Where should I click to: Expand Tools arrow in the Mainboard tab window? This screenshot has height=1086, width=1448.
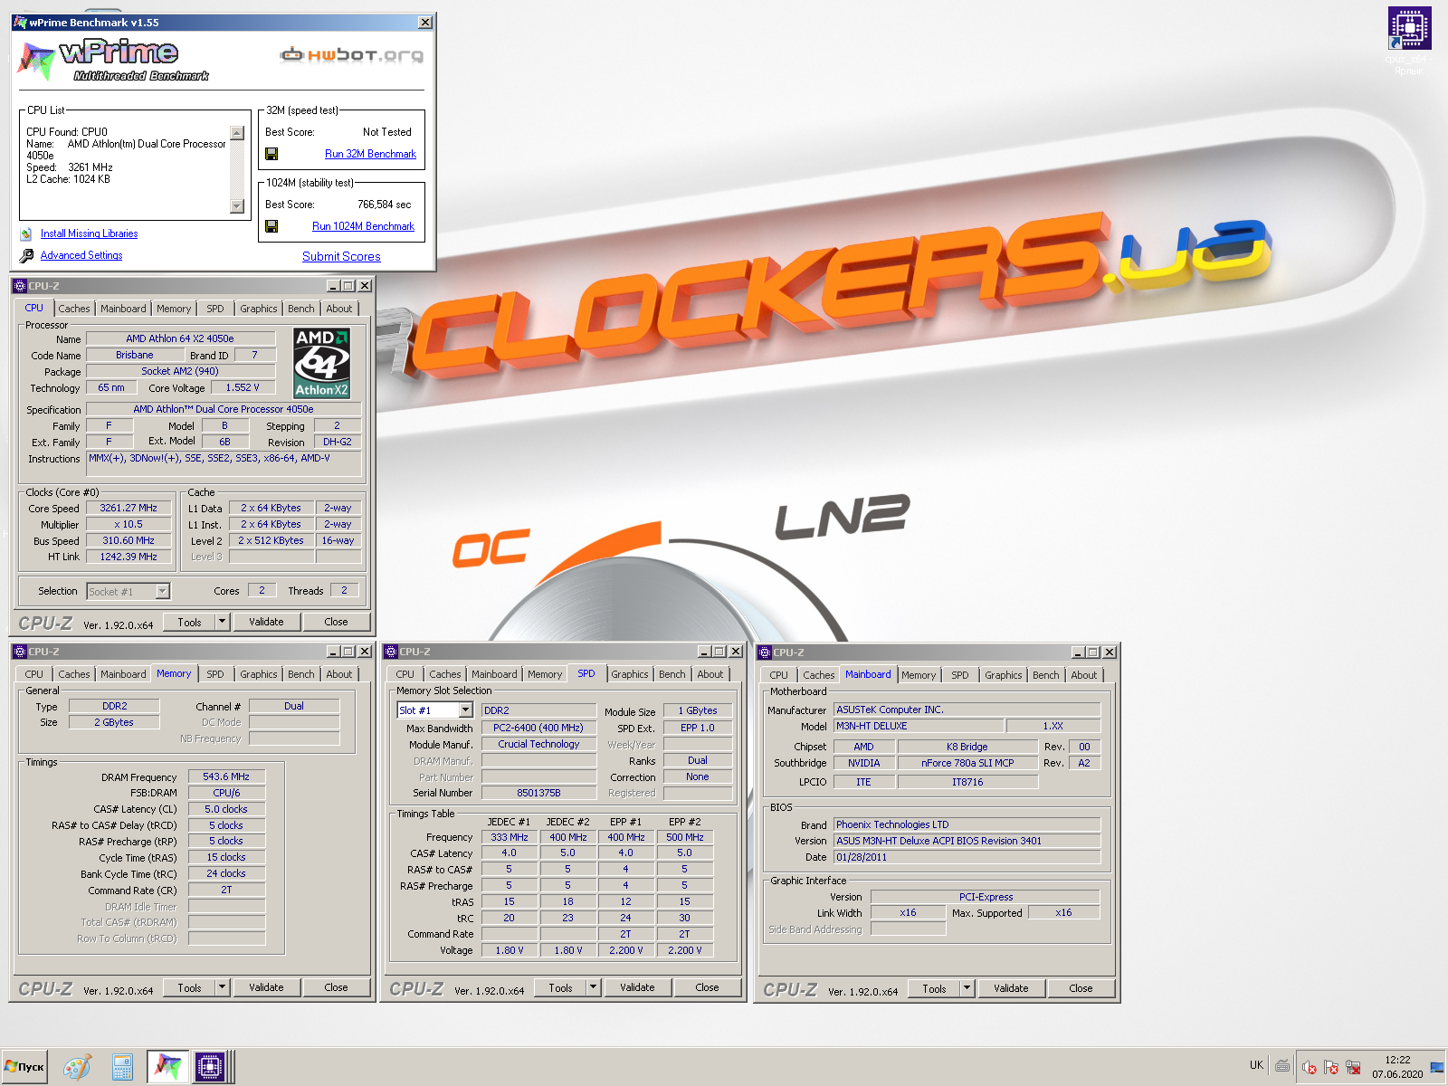967,988
